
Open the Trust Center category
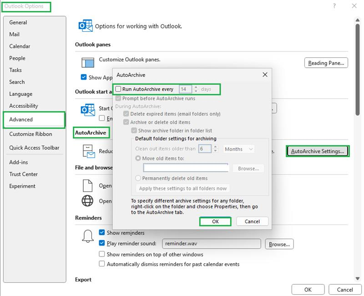[x=35, y=174]
